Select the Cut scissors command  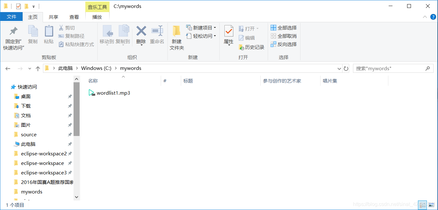click(67, 28)
